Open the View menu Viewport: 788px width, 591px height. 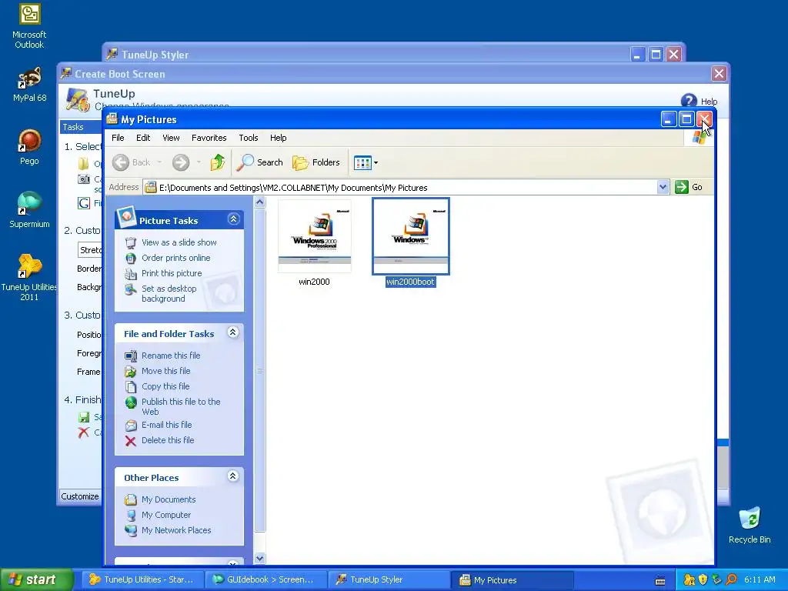click(x=171, y=138)
